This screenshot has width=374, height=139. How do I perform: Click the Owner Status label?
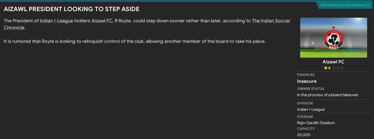tap(310, 89)
